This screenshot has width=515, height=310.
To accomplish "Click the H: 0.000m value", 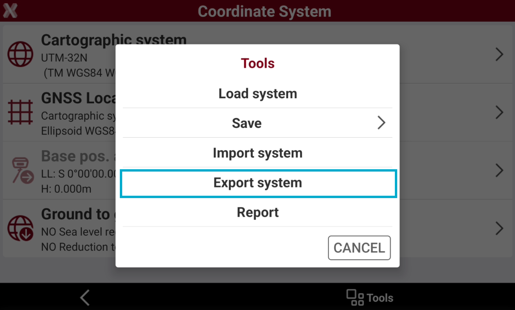I will 66,189.
